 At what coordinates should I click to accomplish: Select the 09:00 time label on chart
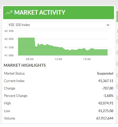30,59
